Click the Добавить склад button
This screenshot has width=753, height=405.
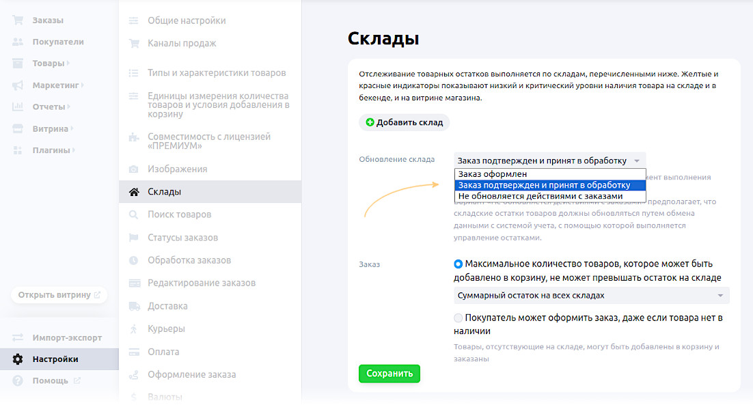(404, 123)
